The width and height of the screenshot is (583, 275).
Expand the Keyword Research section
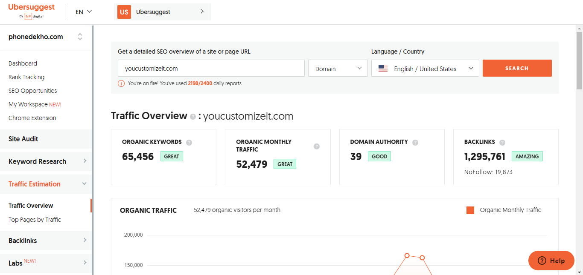[46, 161]
